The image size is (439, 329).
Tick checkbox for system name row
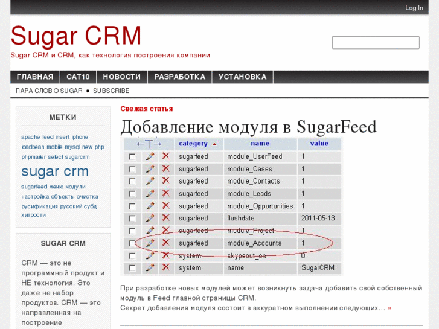coord(132,268)
